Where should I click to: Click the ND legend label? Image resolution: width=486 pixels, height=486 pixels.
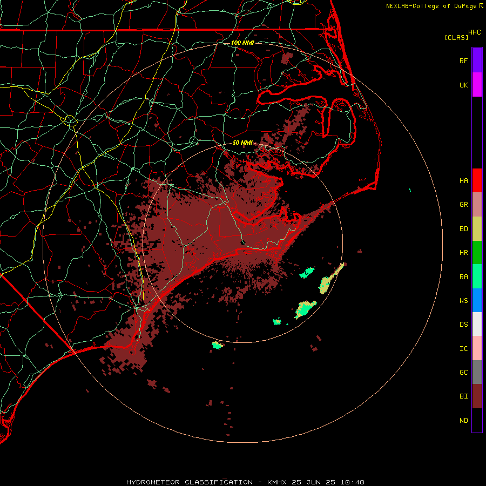pyautogui.click(x=463, y=421)
